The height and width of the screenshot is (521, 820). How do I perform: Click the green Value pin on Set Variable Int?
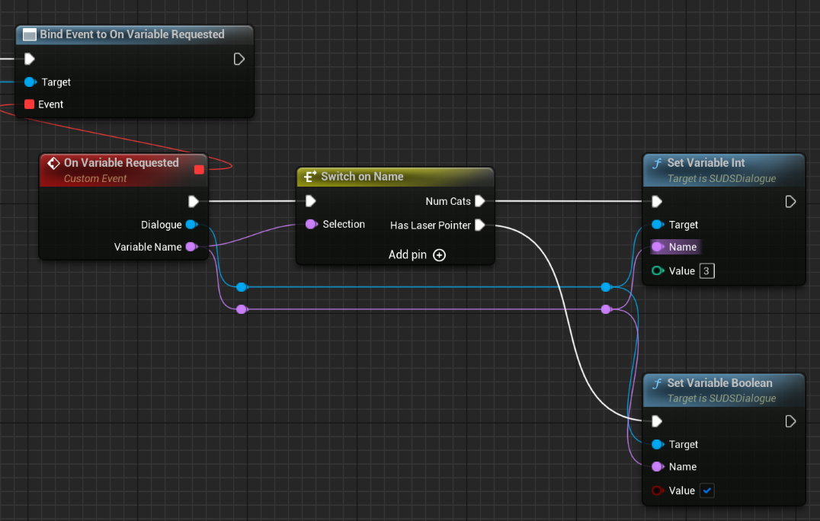tap(658, 270)
